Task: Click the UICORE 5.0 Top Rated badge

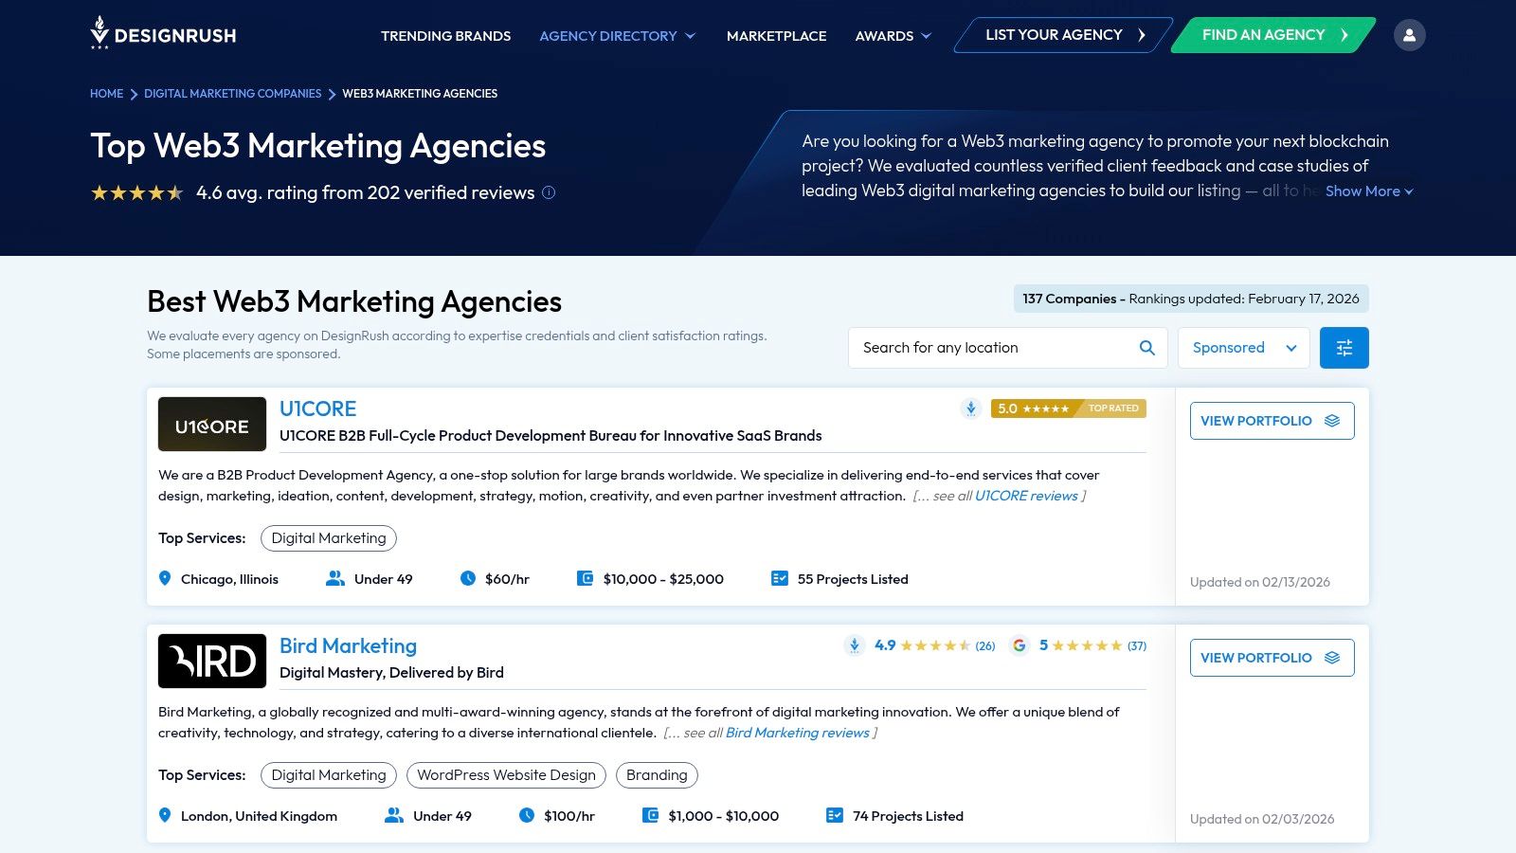Action: [1069, 408]
